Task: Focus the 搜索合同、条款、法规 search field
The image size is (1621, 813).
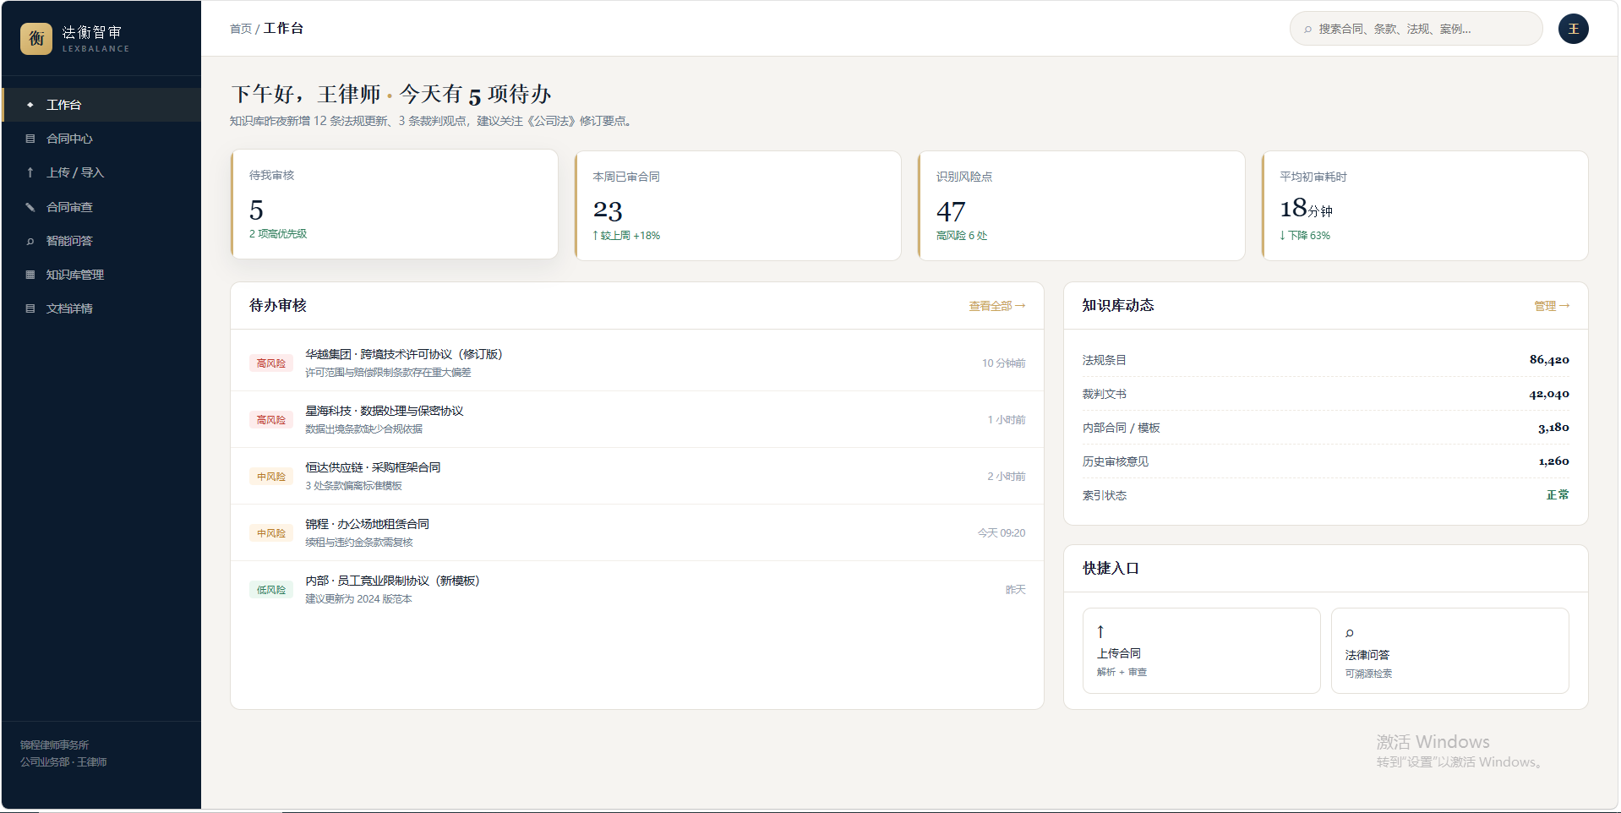Action: (x=1416, y=29)
